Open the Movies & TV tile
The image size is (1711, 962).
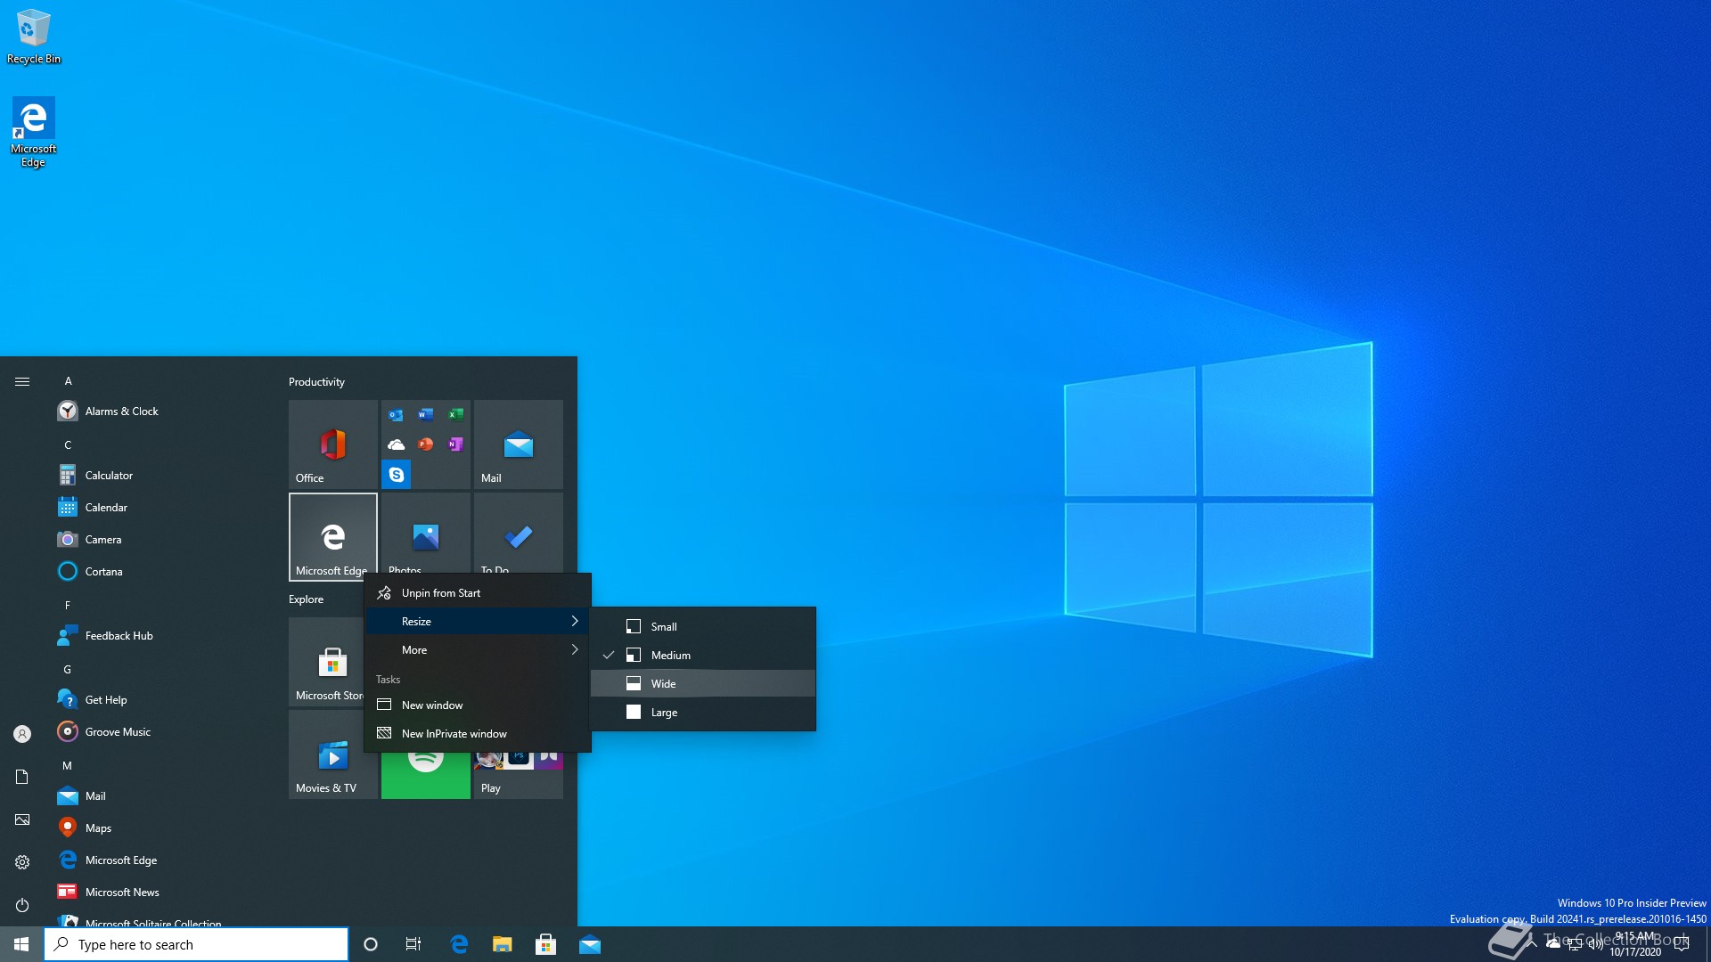click(x=333, y=754)
